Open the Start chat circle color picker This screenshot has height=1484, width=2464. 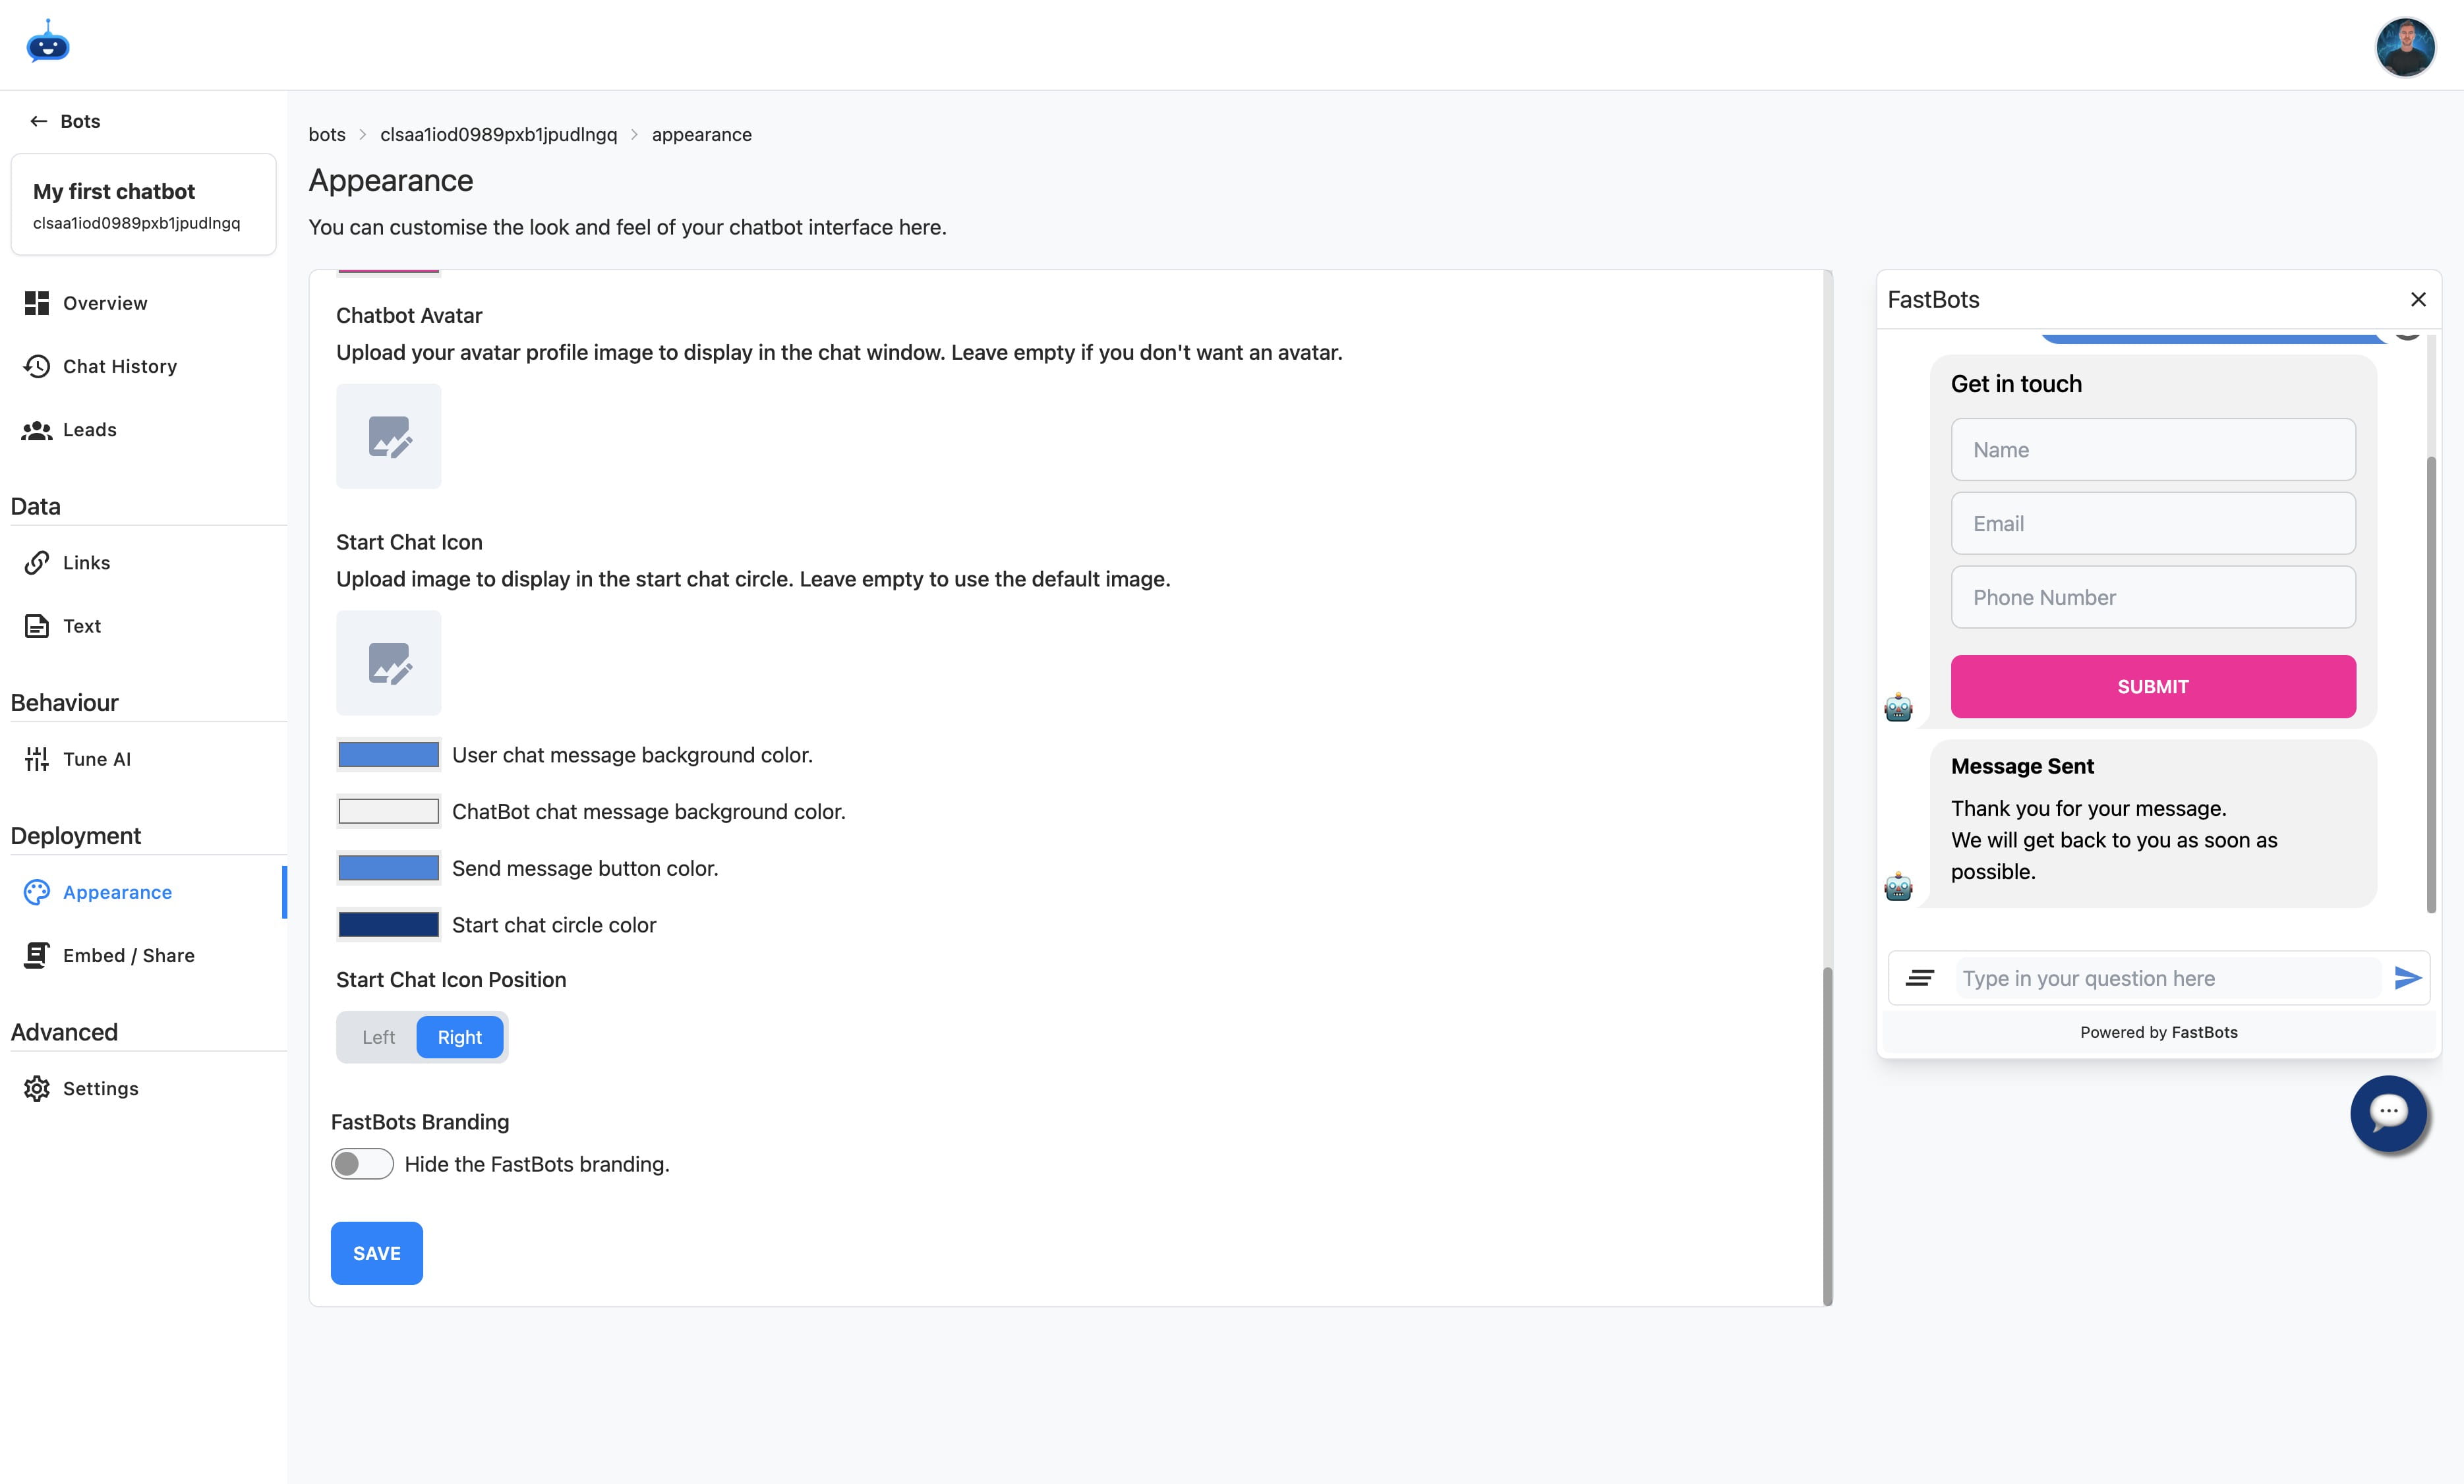pyautogui.click(x=388, y=924)
